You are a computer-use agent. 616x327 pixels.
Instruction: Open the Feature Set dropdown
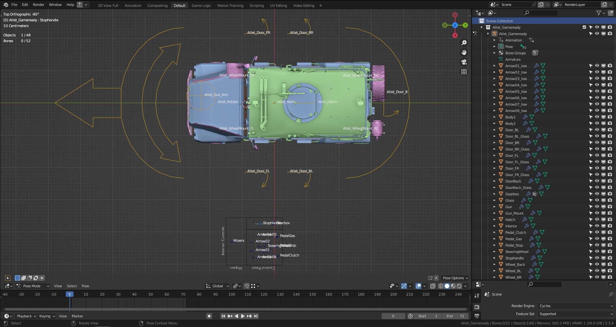[576, 314]
